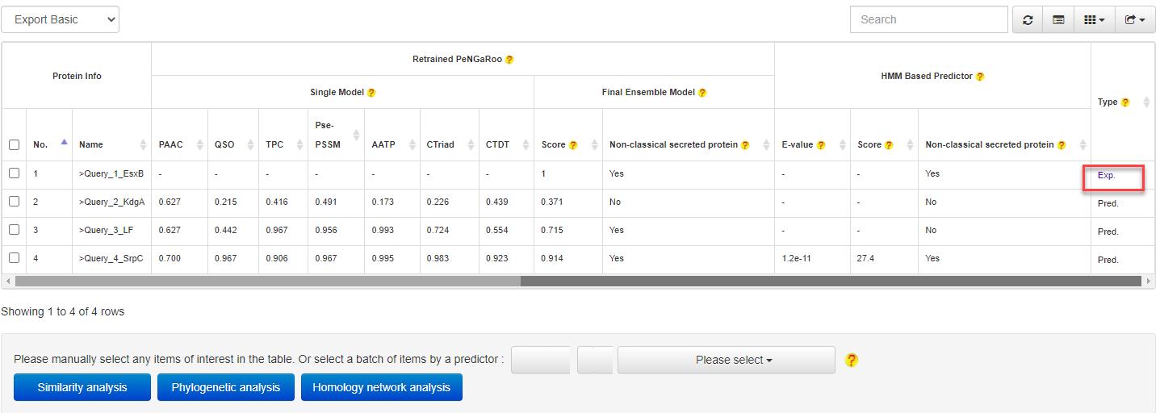The height and width of the screenshot is (413, 1160).
Task: Click the Similarity analysis button
Action: click(82, 387)
